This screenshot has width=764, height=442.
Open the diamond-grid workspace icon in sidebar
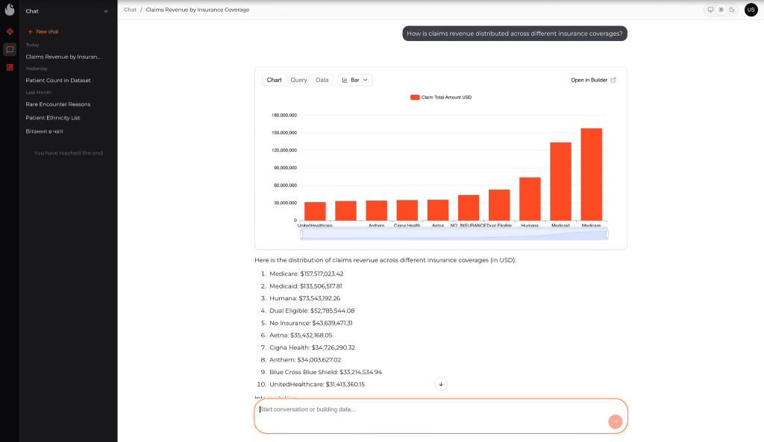click(x=10, y=31)
